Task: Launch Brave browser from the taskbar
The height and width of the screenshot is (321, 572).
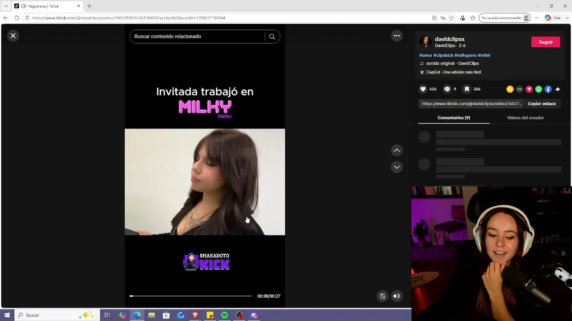Action: [195, 315]
